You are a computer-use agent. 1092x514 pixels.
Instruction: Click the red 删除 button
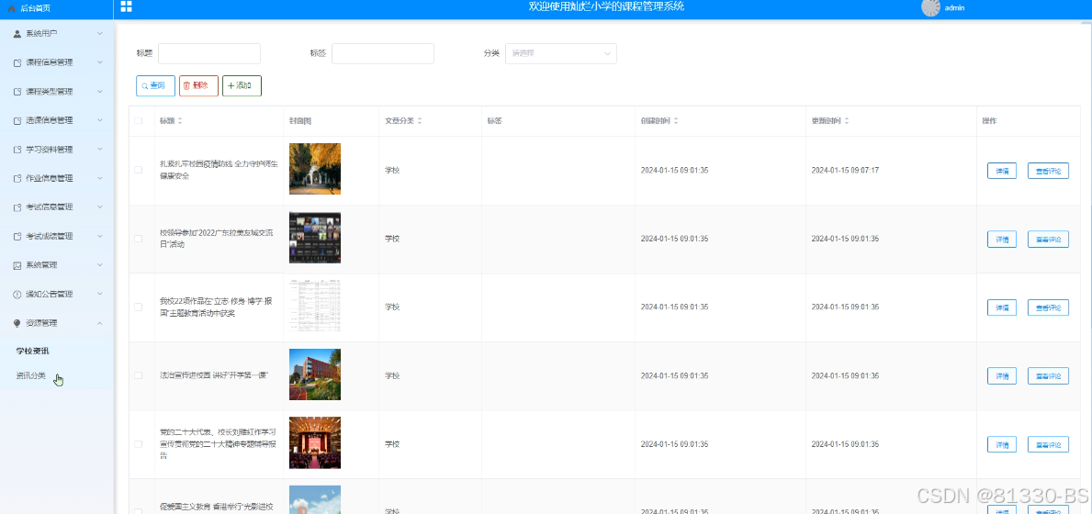[x=198, y=85]
